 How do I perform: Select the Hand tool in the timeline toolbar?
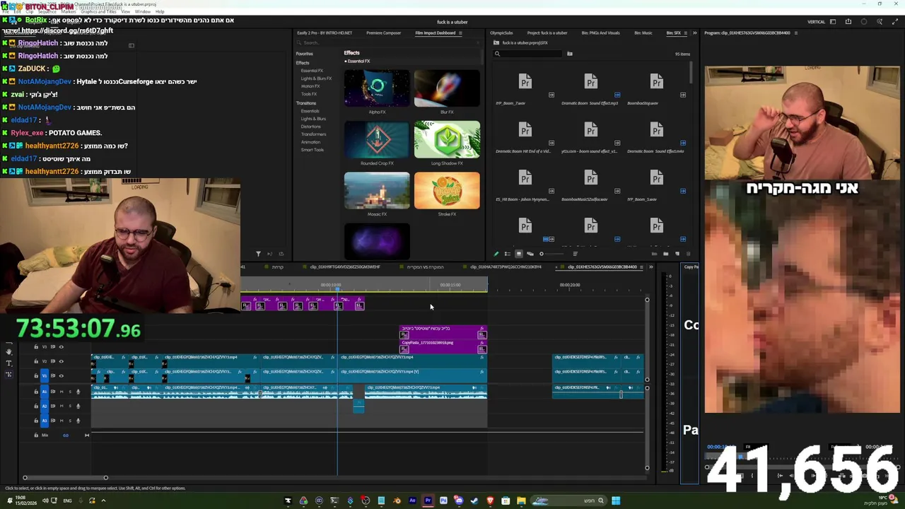coord(8,352)
